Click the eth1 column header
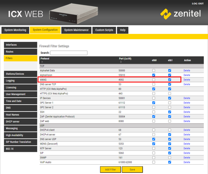208x174 pixels. 170,60
